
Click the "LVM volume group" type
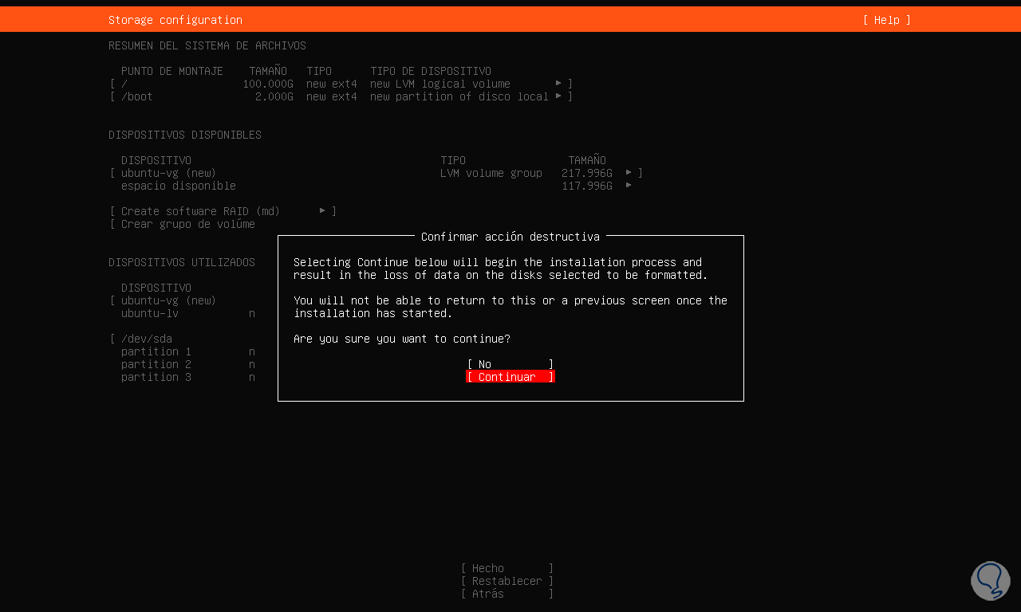point(491,173)
